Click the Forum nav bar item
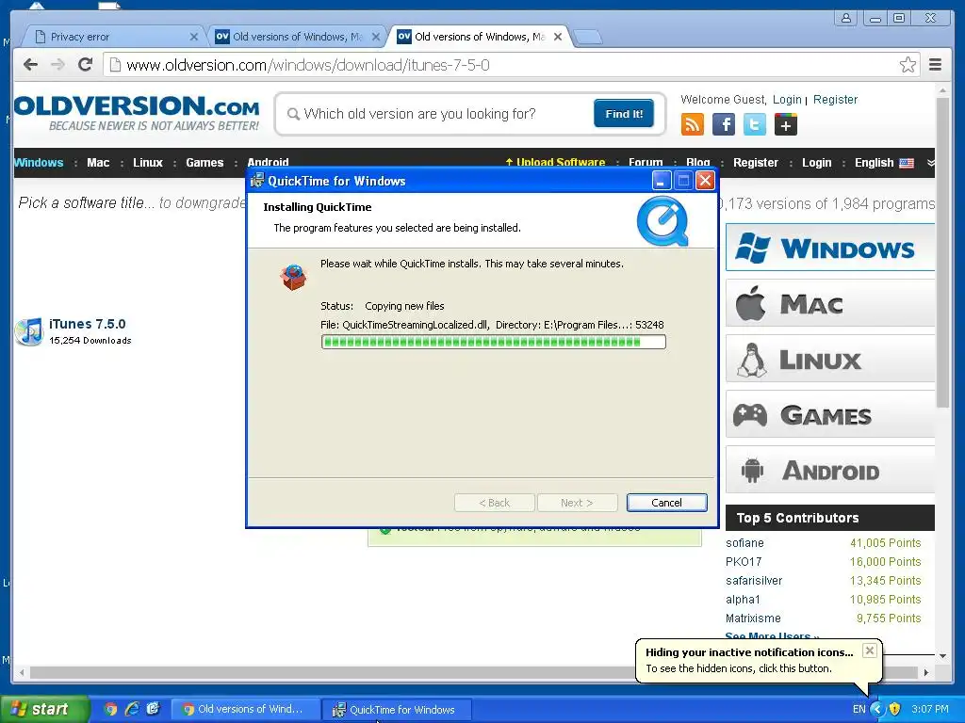 click(645, 162)
